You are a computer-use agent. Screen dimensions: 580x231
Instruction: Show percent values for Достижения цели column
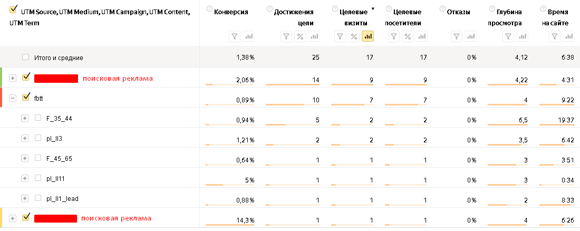coord(299,36)
